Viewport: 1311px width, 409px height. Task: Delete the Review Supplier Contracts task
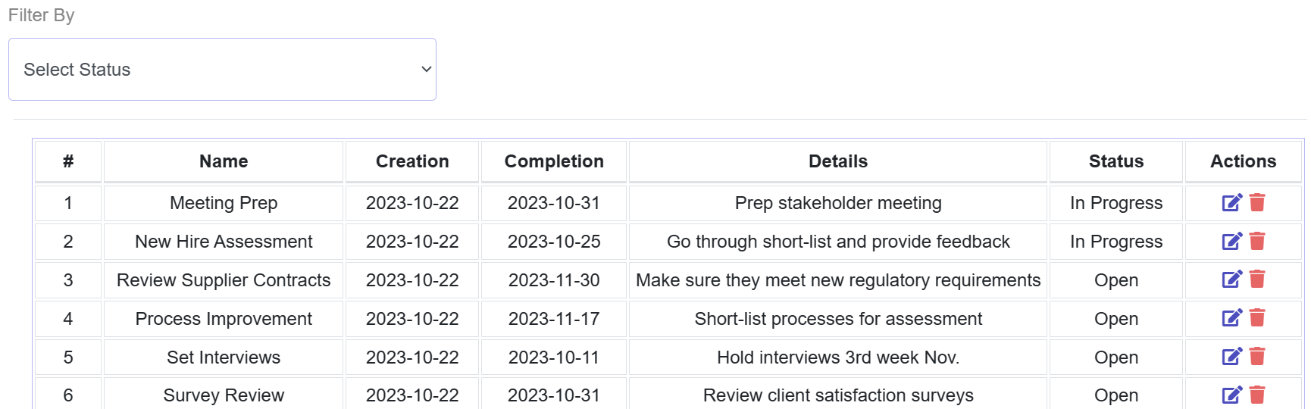1257,279
